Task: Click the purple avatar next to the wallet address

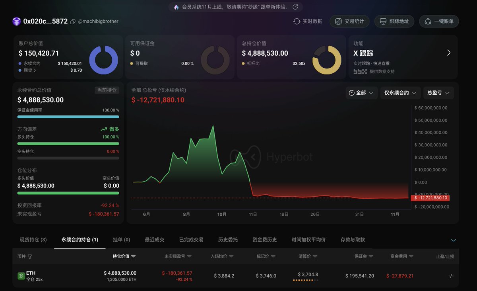Action: click(16, 21)
